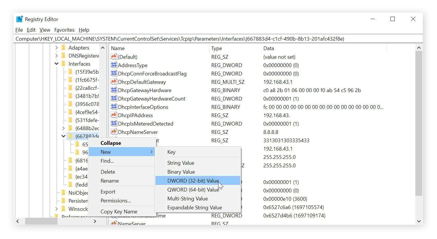Choose Multi-String Value from submenu
The image size is (437, 239).
click(x=198, y=198)
